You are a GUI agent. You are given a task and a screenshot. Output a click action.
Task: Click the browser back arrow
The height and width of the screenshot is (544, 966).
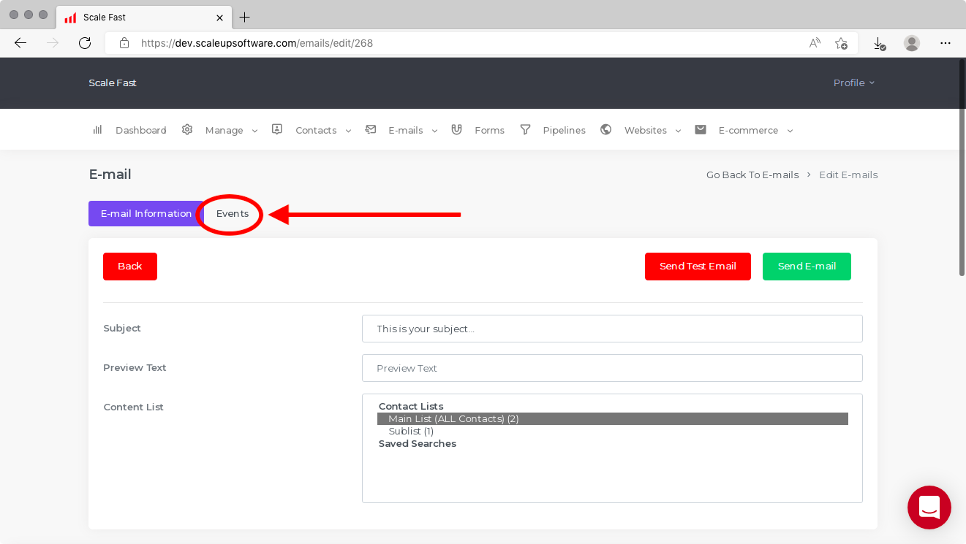tap(20, 43)
